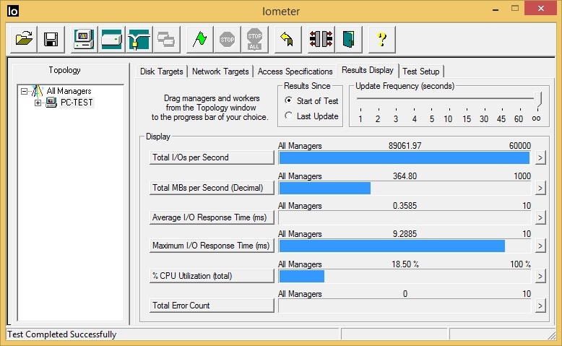Select Last Update radio button
Image resolution: width=562 pixels, height=346 pixels.
pyautogui.click(x=288, y=116)
